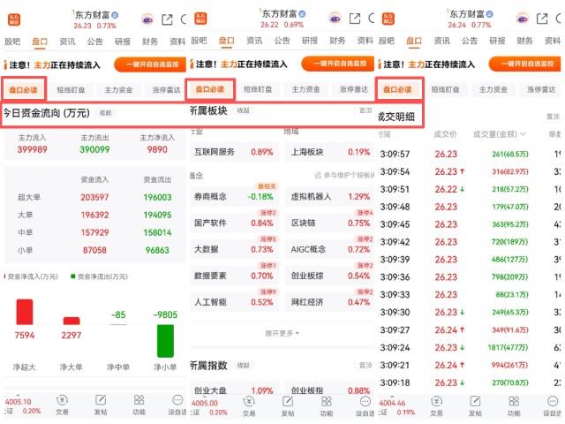
Task: Toggle the 资金净流出 green legend marker
Action: [x=74, y=276]
